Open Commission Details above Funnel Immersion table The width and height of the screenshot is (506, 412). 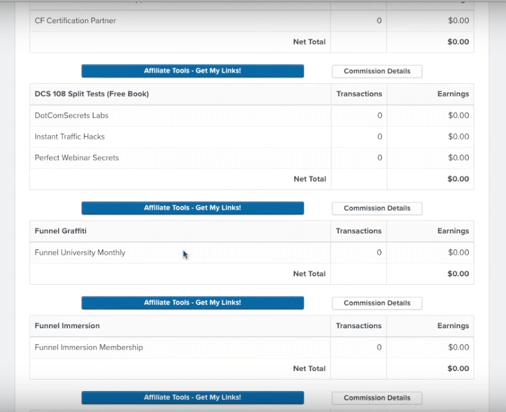coord(377,303)
